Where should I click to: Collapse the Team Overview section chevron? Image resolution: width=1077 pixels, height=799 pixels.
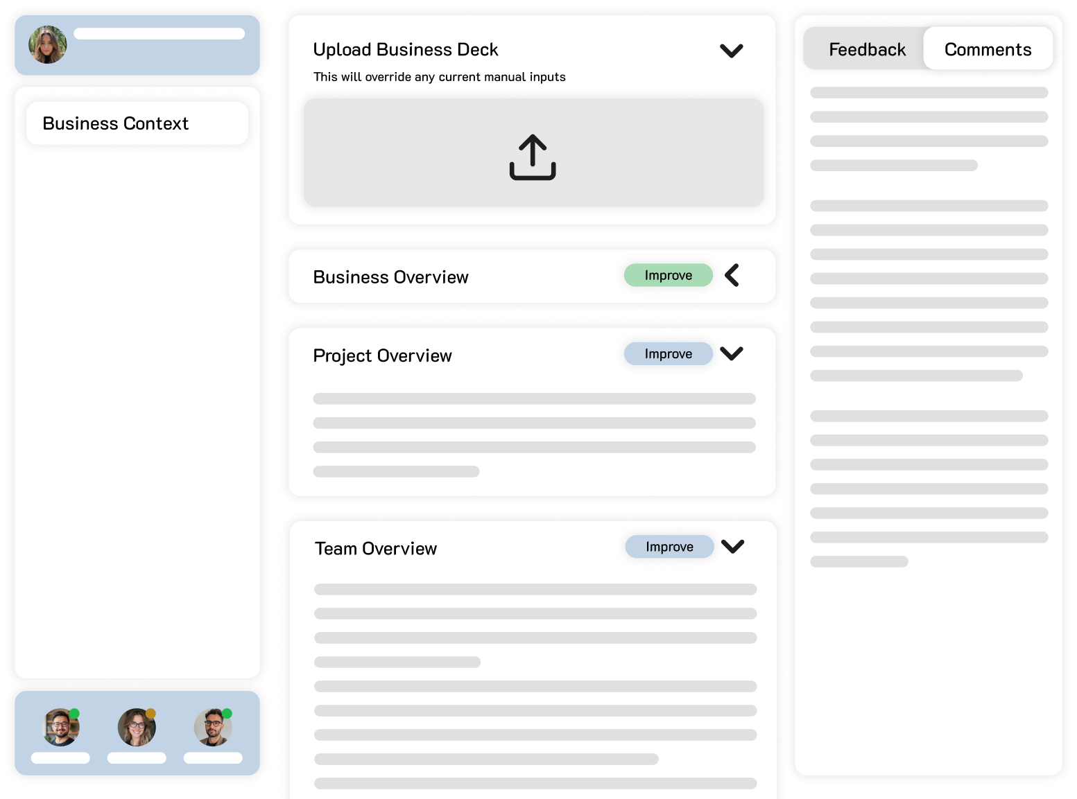(732, 546)
